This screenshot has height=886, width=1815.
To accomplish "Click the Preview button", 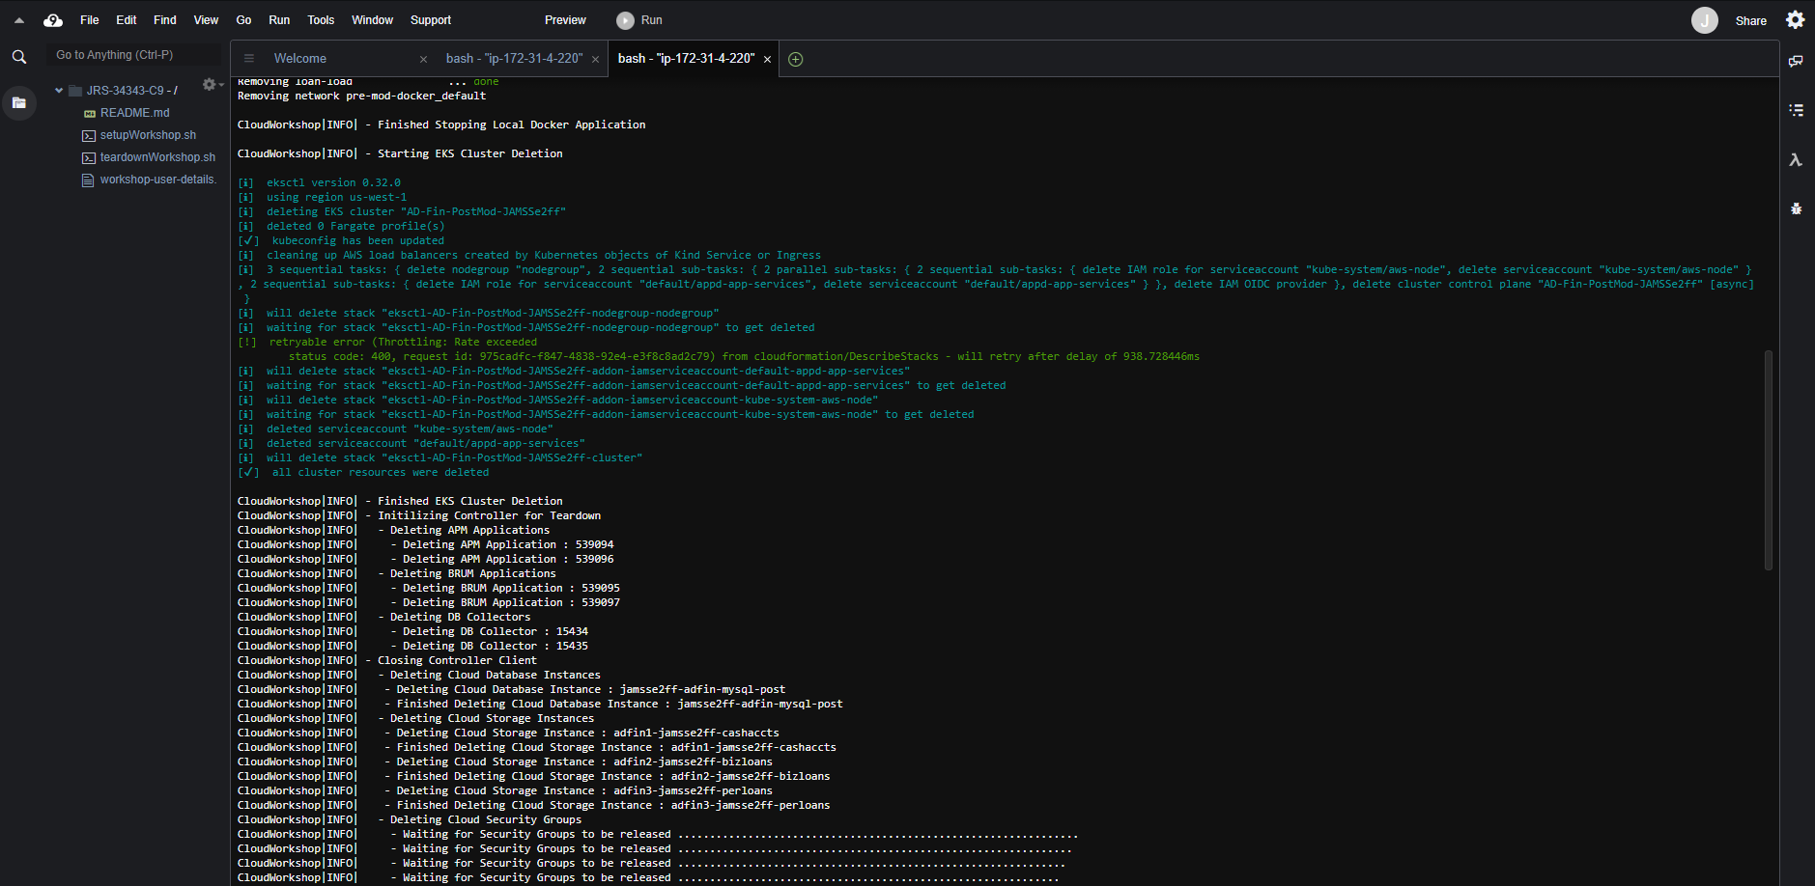I will 565,20.
